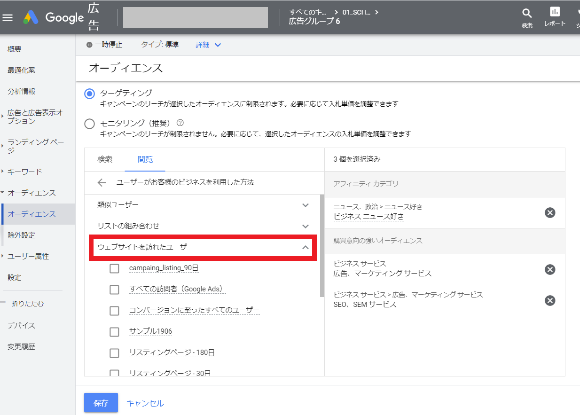
Task: Open デバイス in the sidebar
Action: coord(22,325)
